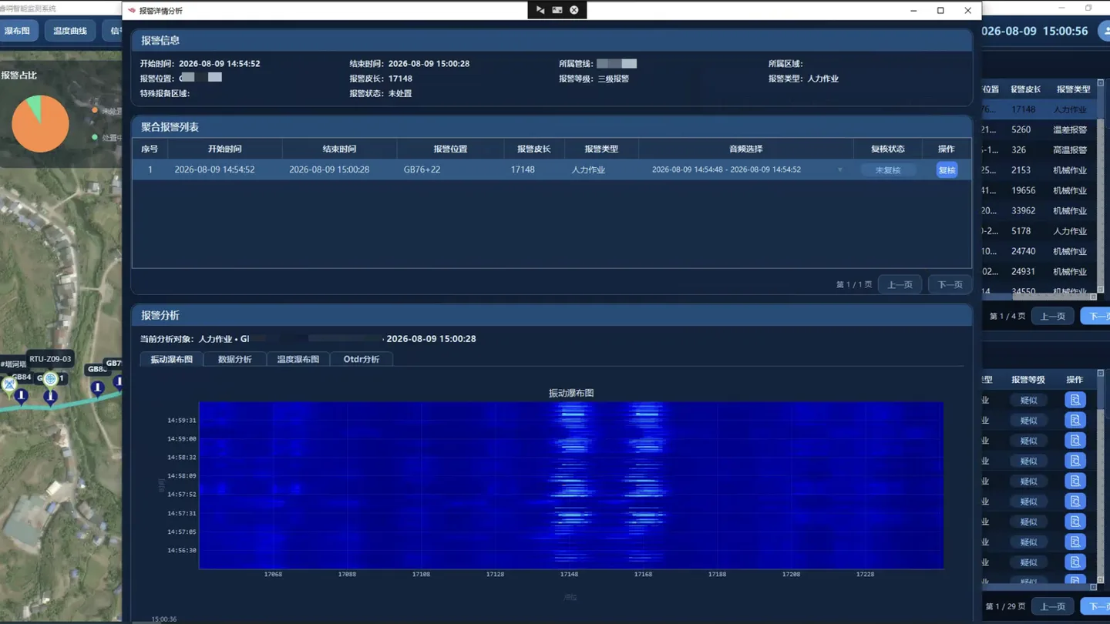1110x624 pixels.
Task: Select the aggregated alarm row at GB76+22
Action: [551, 169]
